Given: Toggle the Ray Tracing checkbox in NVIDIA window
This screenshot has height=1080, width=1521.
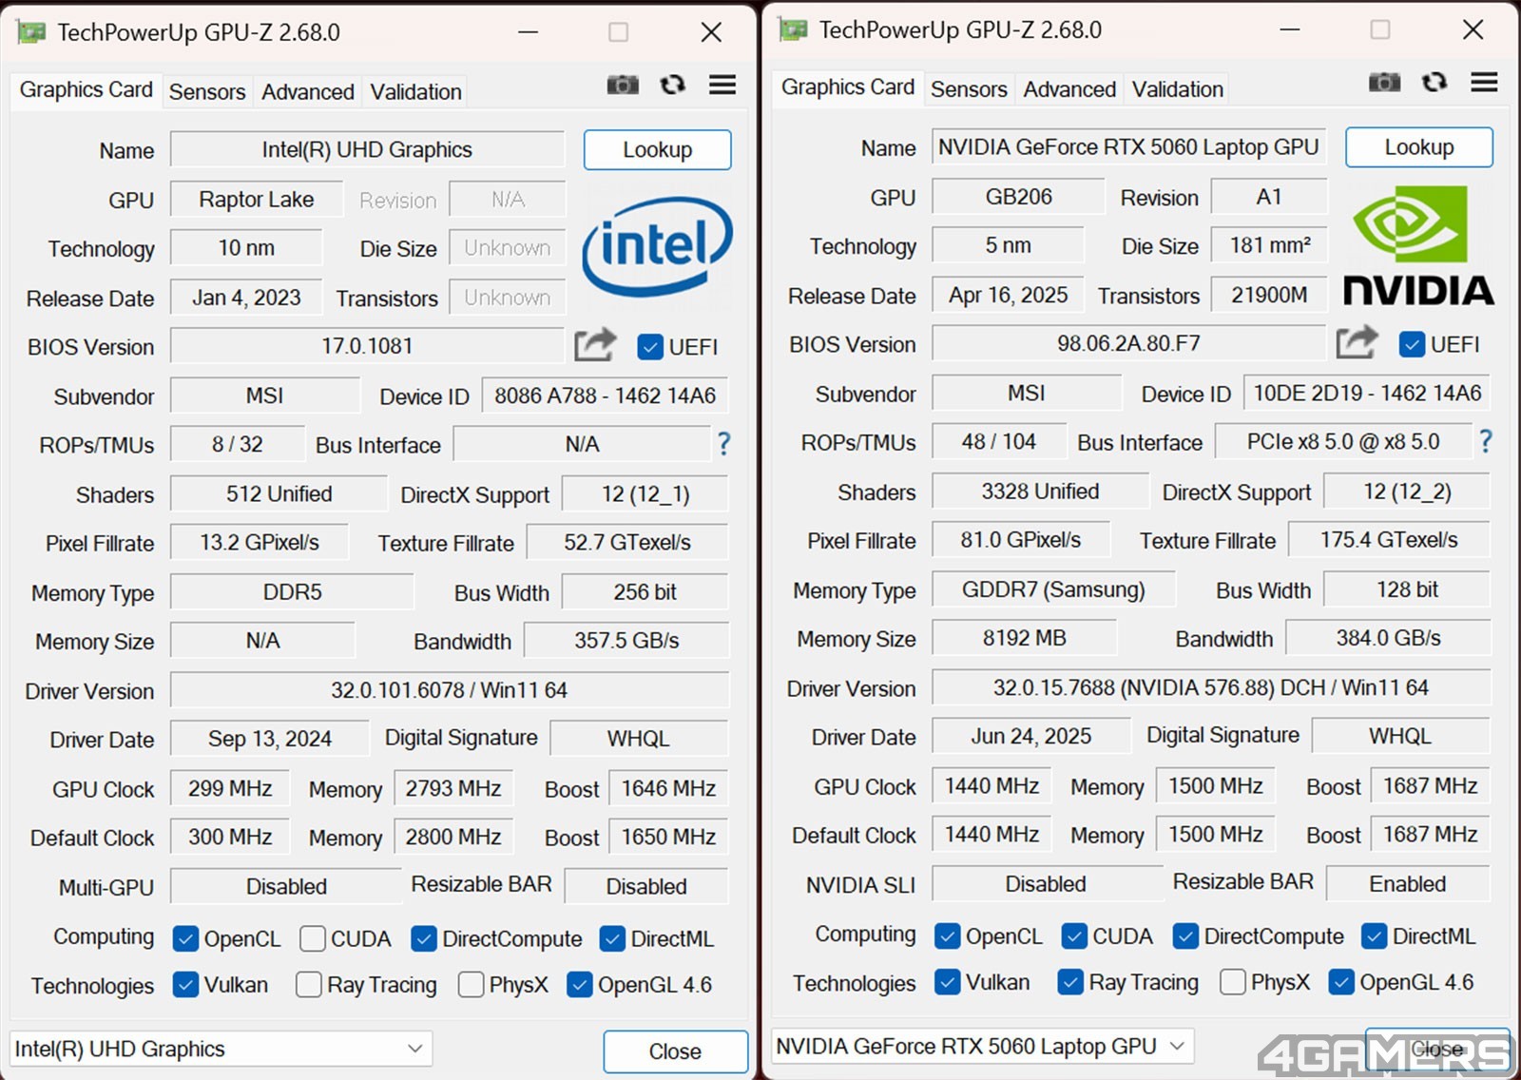Looking at the screenshot, I should click(1070, 982).
